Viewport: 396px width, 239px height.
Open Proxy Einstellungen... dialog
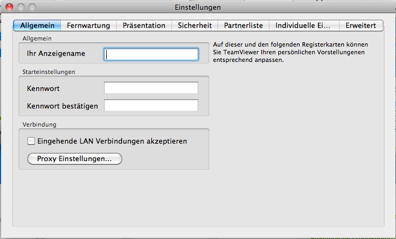coord(74,159)
